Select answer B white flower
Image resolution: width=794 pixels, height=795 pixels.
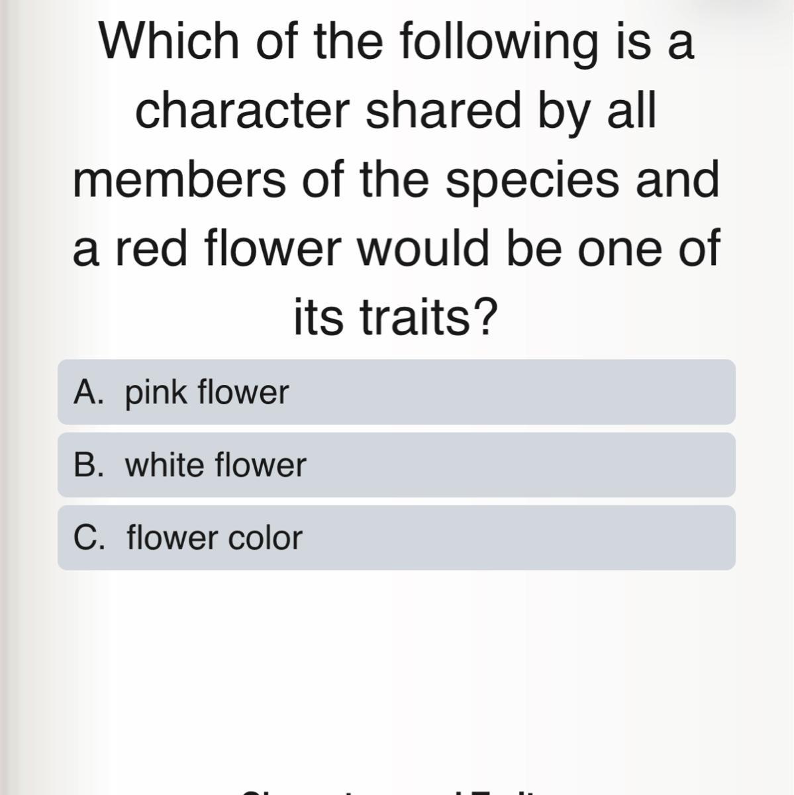coord(396,465)
